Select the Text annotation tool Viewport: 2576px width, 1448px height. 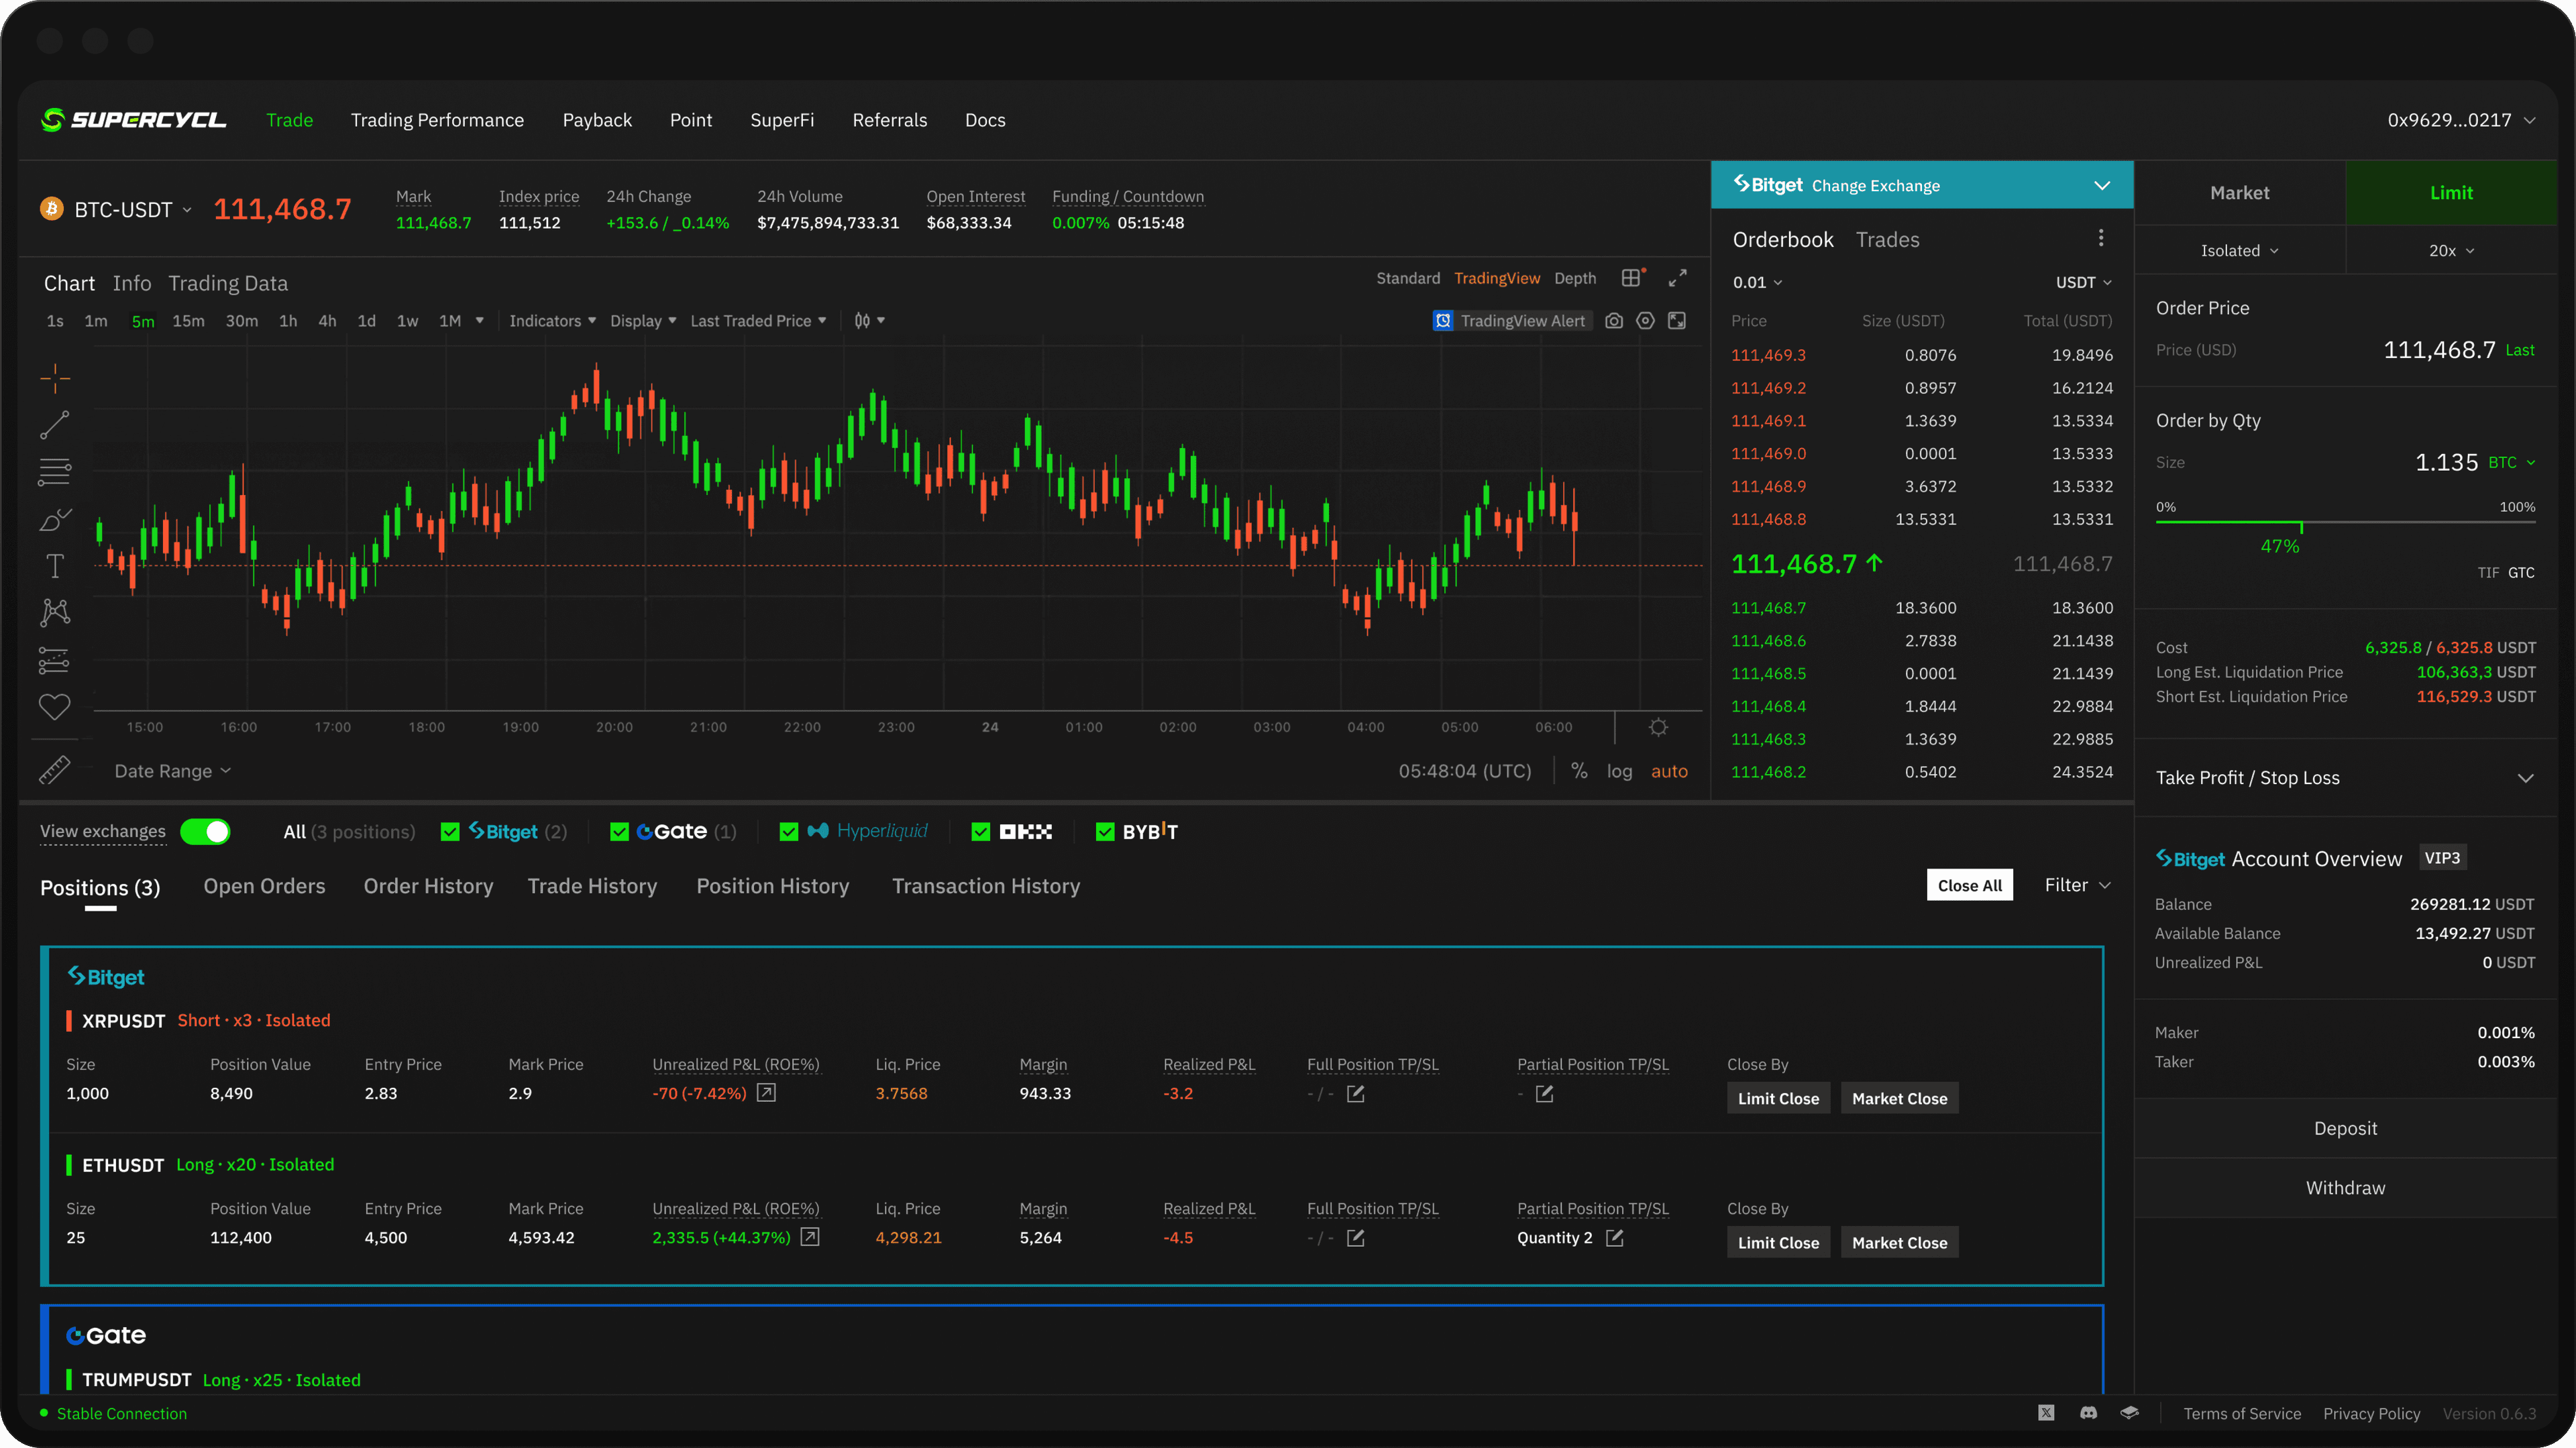(55, 566)
